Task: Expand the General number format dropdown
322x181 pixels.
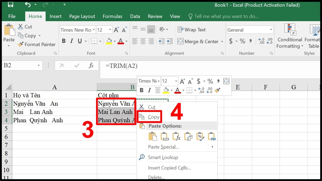Action: (x=271, y=30)
